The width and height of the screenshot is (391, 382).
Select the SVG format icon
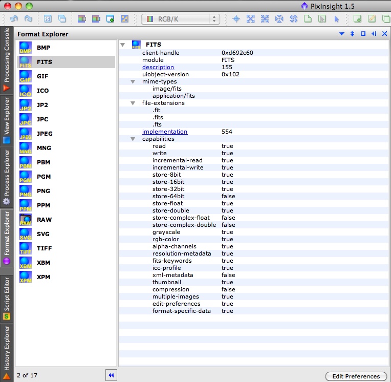pyautogui.click(x=26, y=234)
